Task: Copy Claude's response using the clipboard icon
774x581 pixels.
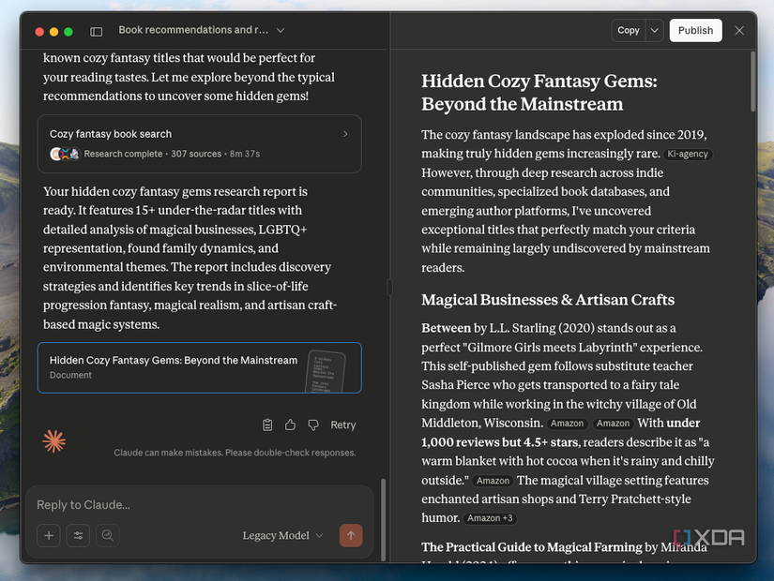Action: [x=266, y=425]
